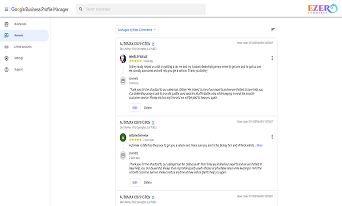This screenshot has width=342, height=206.
Task: Click Whitley Davis five-star rating
Action: [x=135, y=61]
